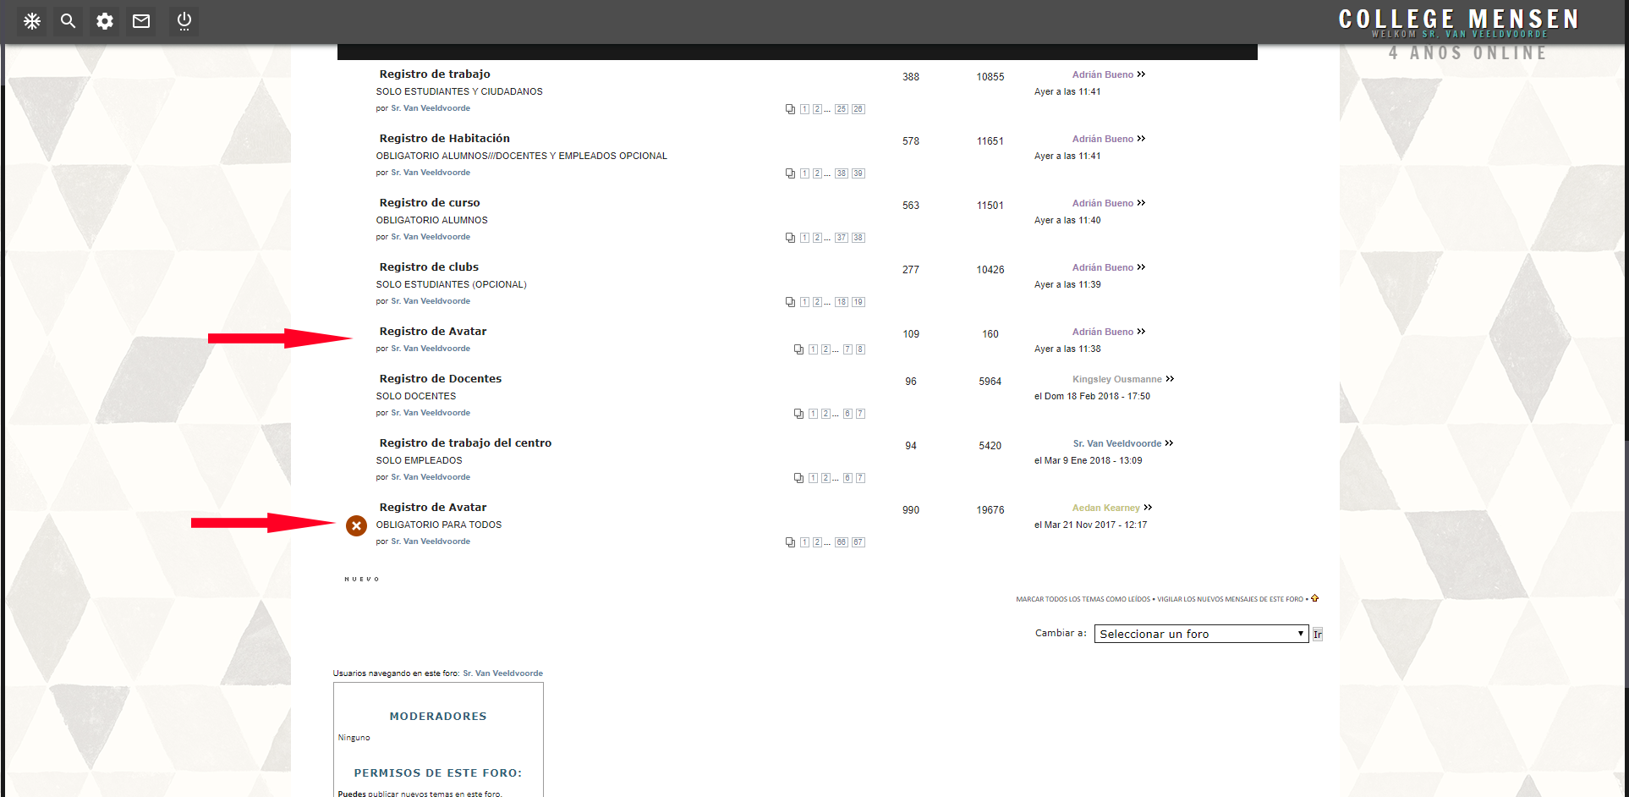Open page 39 of Registro de Habitación
The width and height of the screenshot is (1629, 797).
[x=858, y=173]
